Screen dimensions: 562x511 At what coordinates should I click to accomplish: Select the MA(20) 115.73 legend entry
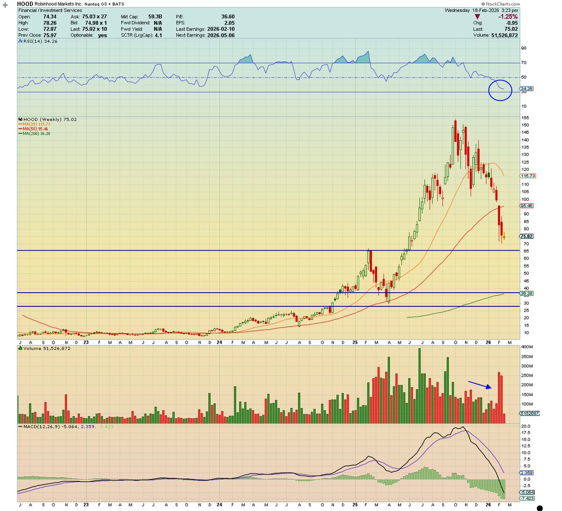click(34, 124)
